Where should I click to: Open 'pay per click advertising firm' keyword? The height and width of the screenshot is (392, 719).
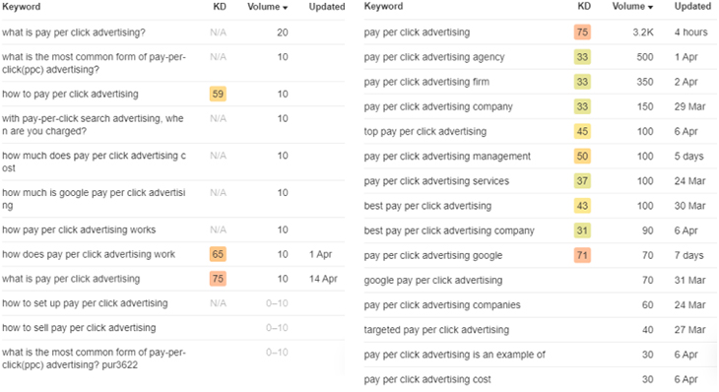pos(426,82)
